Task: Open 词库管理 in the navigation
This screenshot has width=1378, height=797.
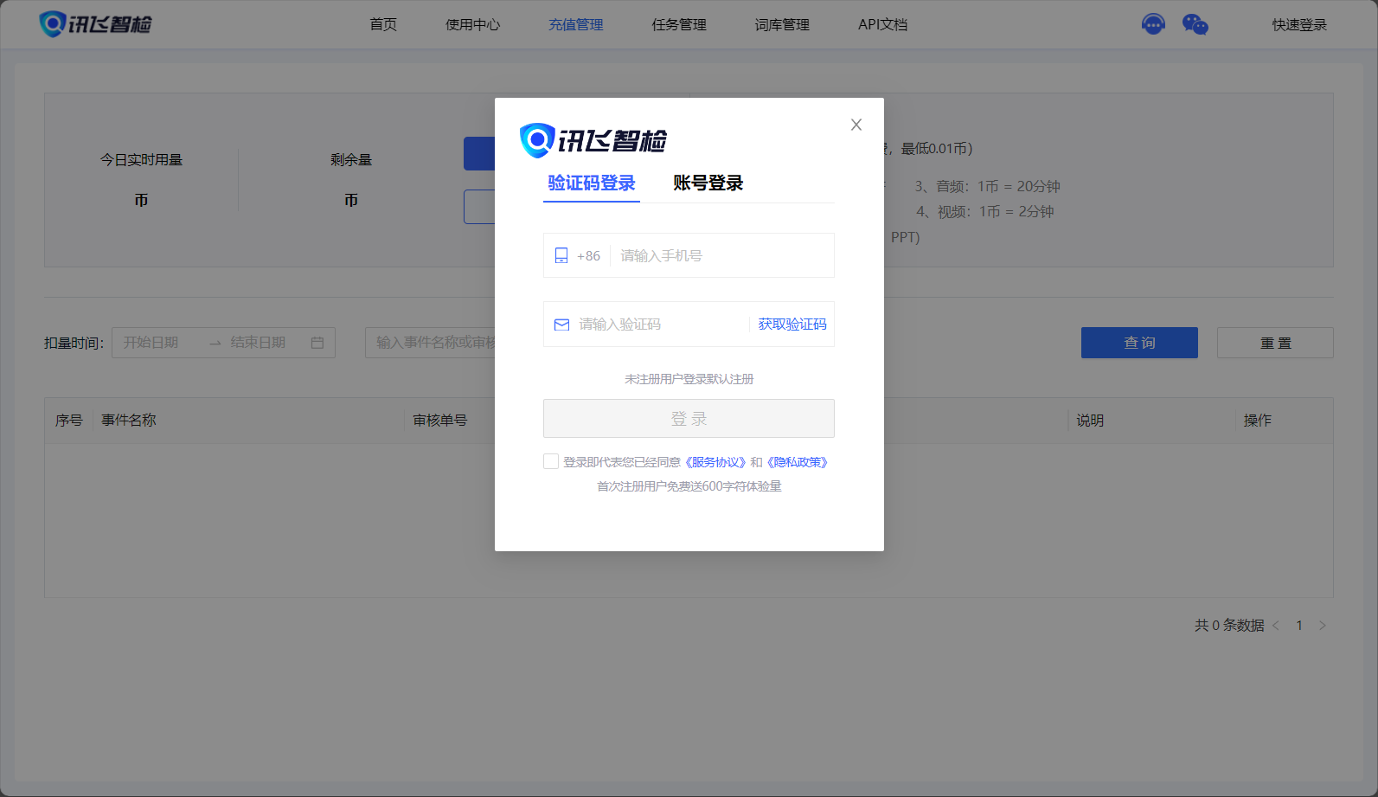Action: [x=782, y=24]
